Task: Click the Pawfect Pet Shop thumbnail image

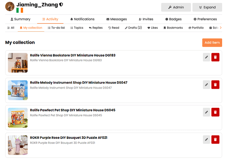Action: [18, 118]
